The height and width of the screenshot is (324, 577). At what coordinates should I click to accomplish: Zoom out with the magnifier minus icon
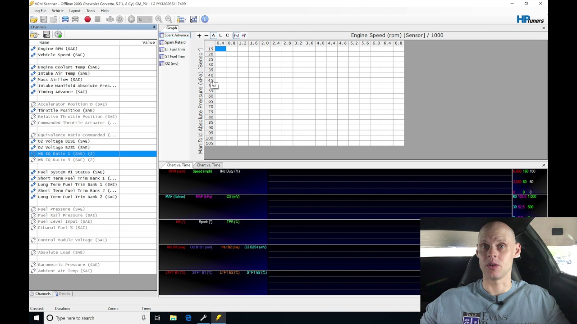coord(169,19)
